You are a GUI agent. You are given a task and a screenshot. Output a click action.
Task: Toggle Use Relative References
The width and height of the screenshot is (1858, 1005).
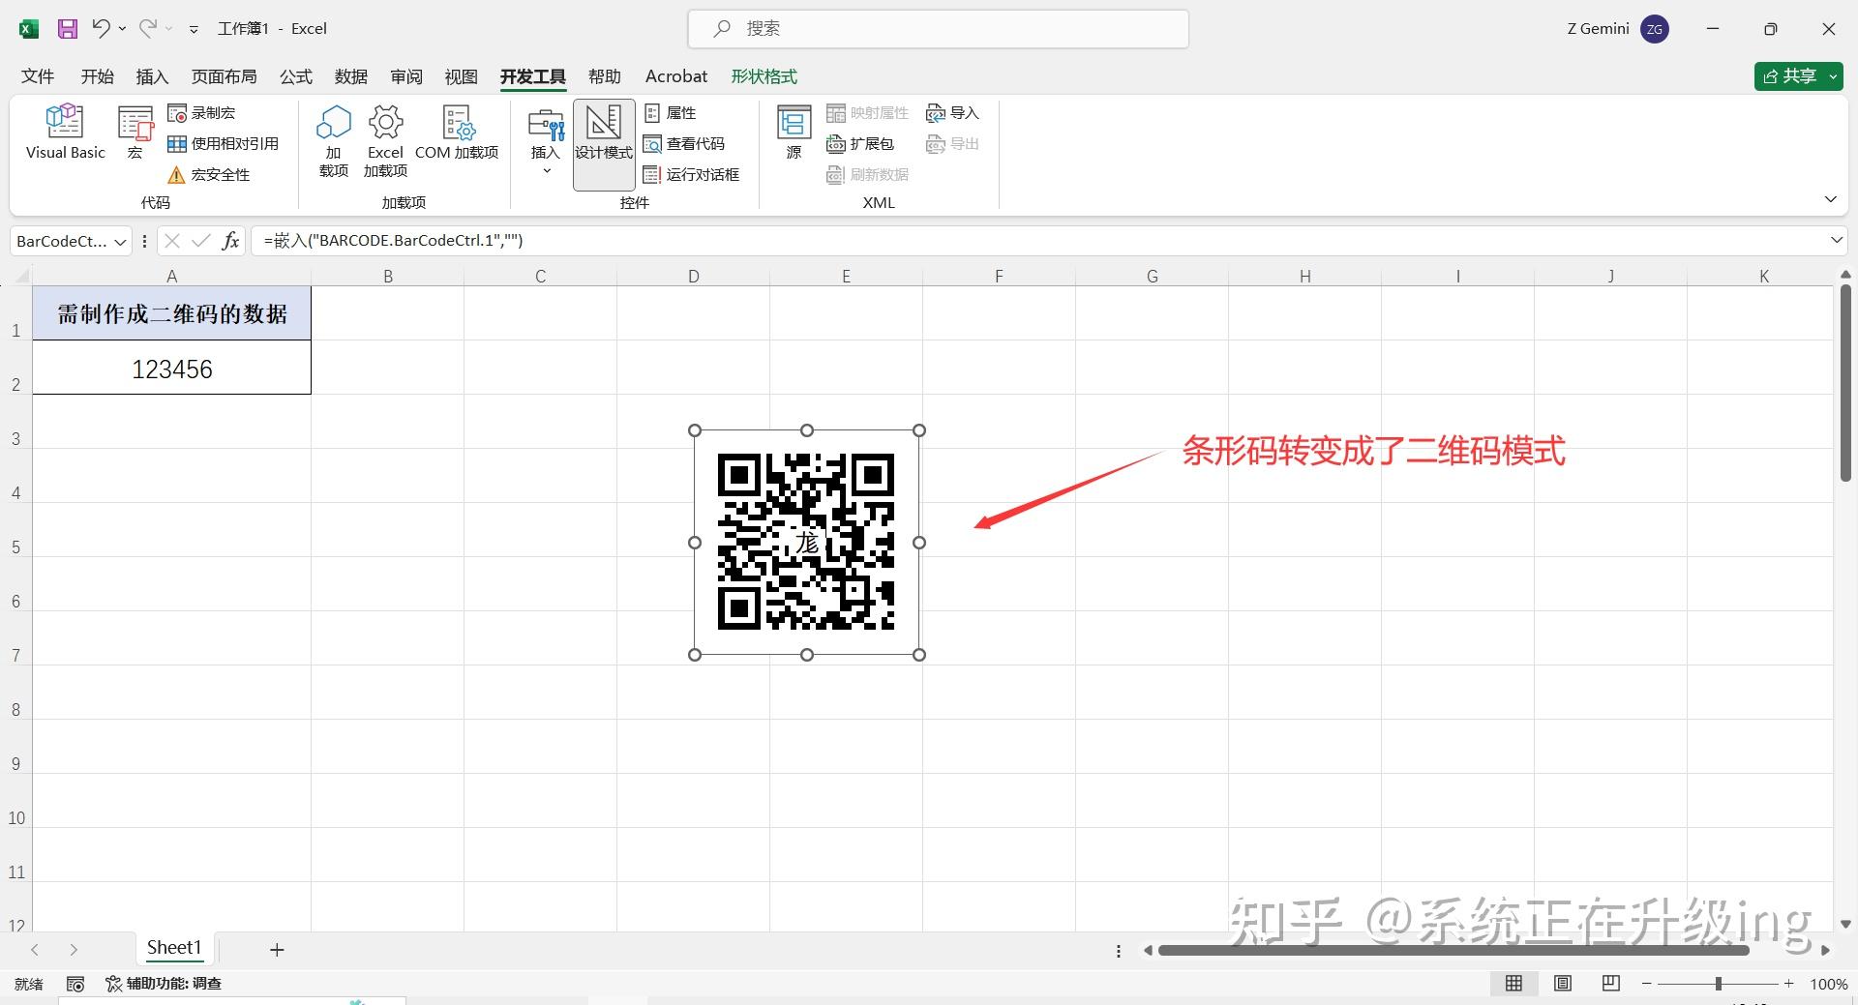(x=224, y=144)
